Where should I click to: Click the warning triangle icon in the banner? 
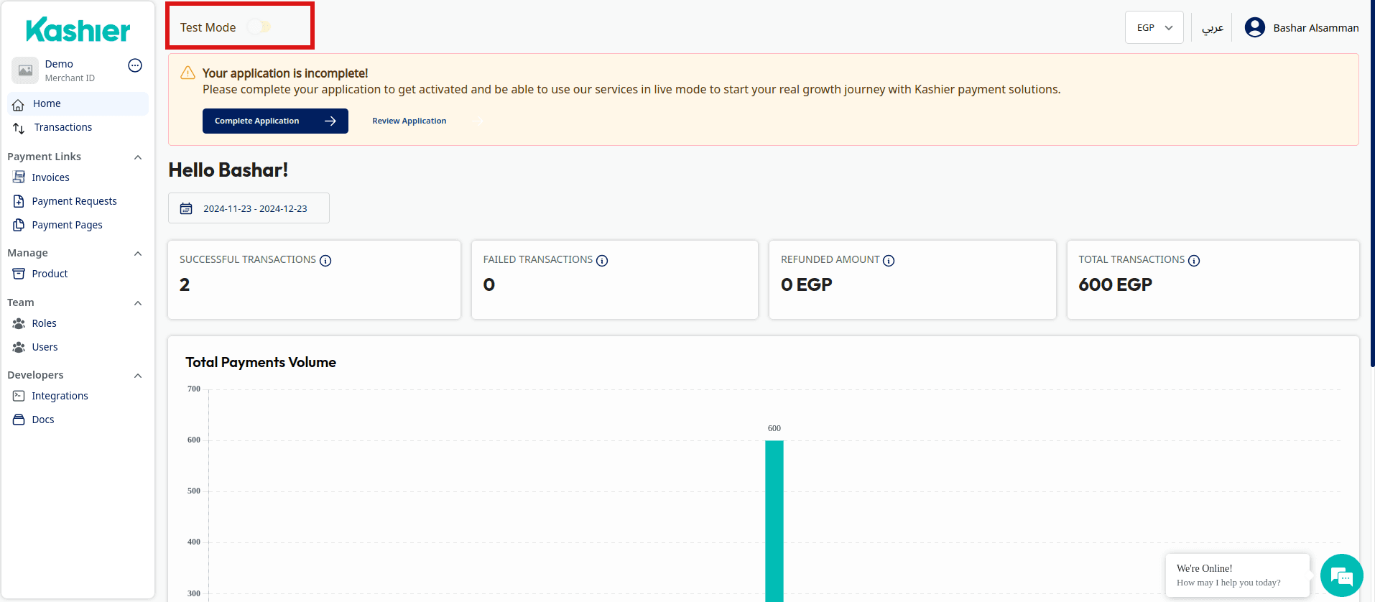pos(187,73)
